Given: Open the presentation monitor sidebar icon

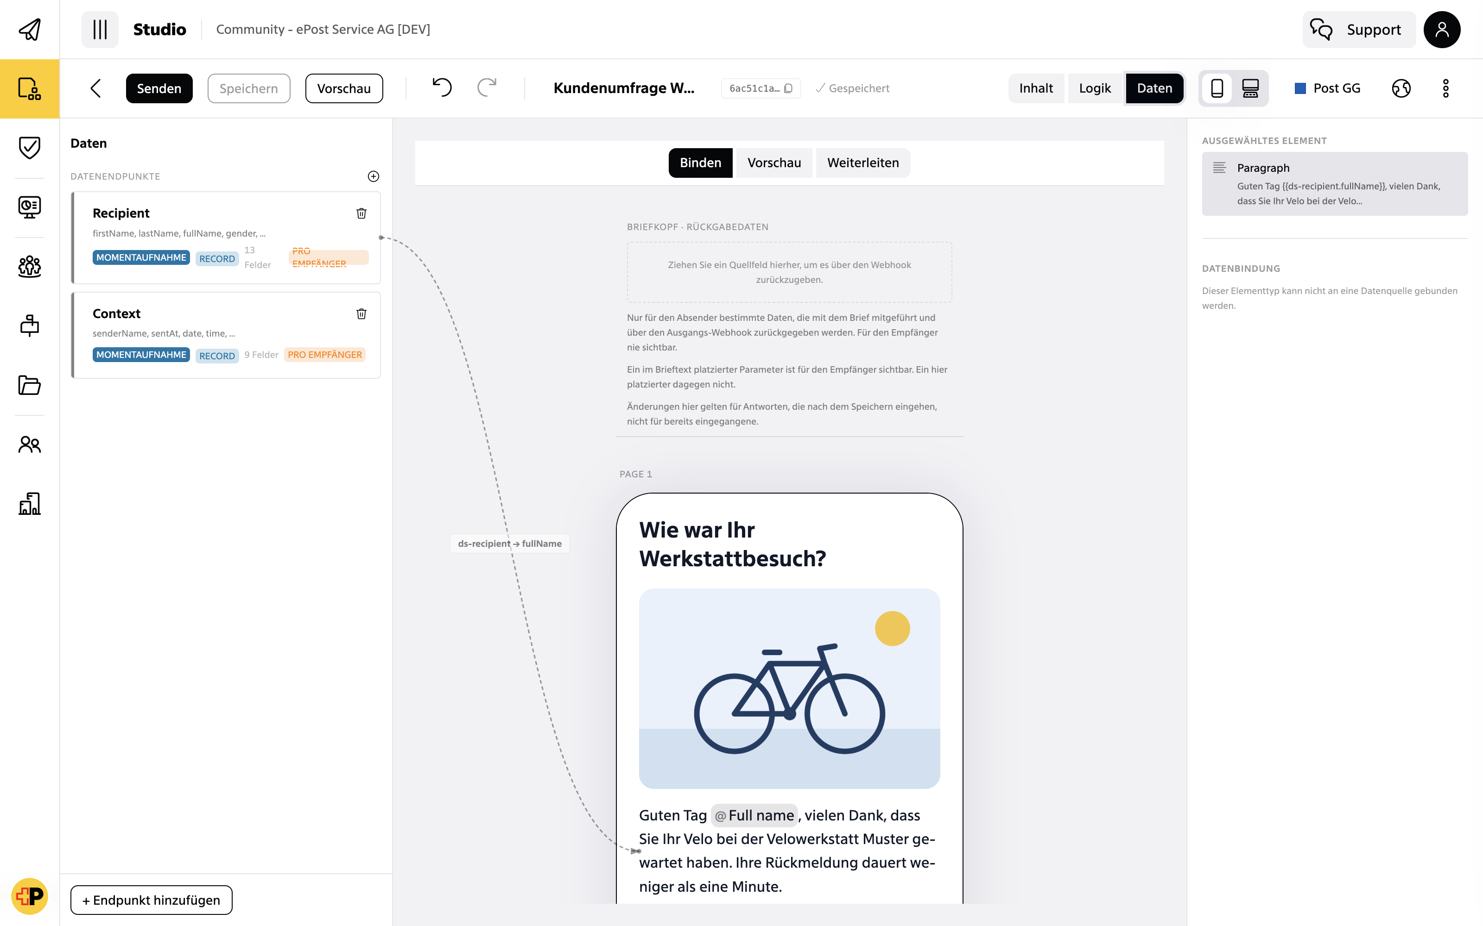Looking at the screenshot, I should 29,207.
